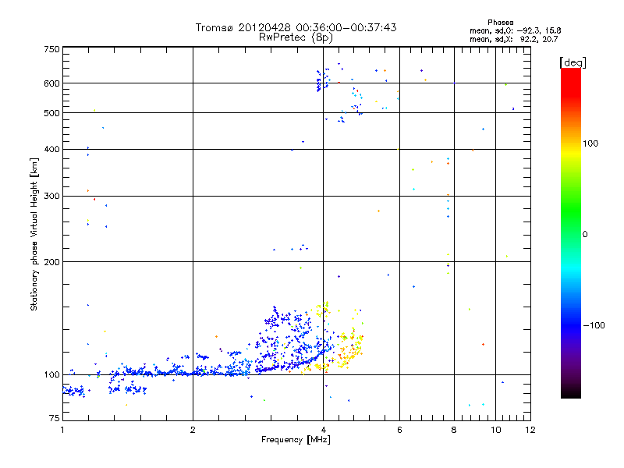Image resolution: width=624 pixels, height=468 pixels.
Task: Click the x-axis tick label '1'
Action: point(62,430)
